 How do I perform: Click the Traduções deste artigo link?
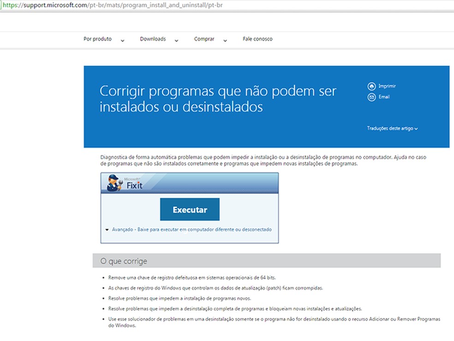point(391,129)
